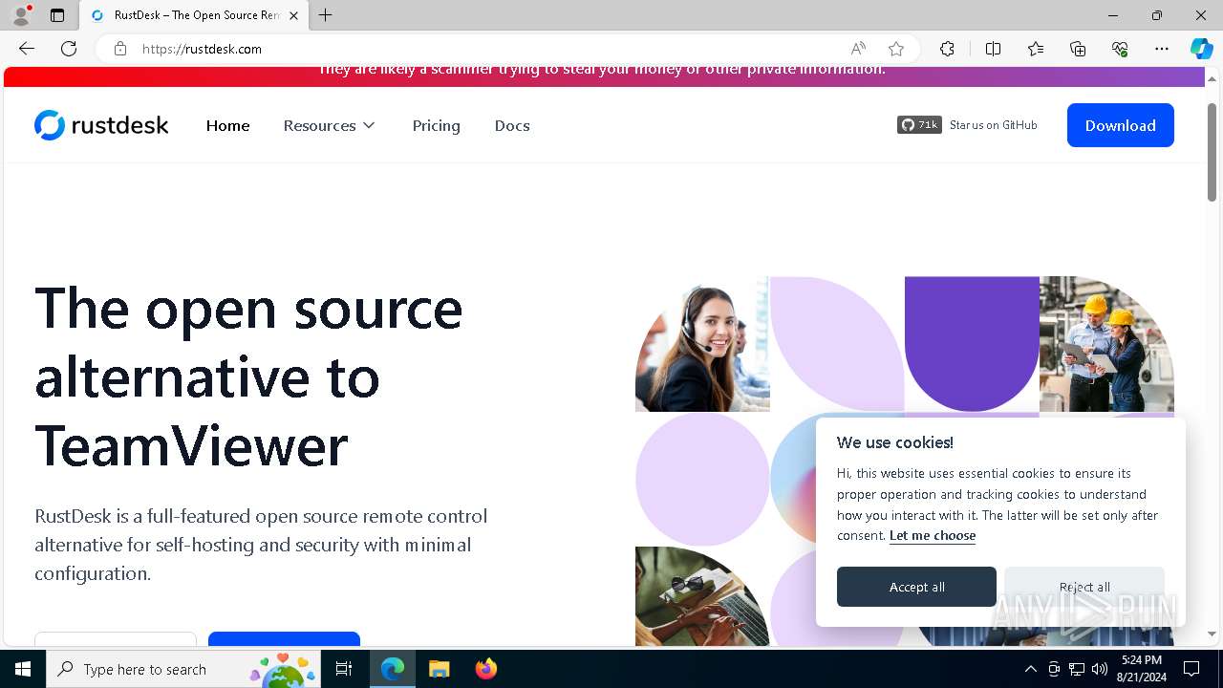This screenshot has width=1223, height=688.
Task: Open Microsoft Edge from the taskbar
Action: pos(393,669)
